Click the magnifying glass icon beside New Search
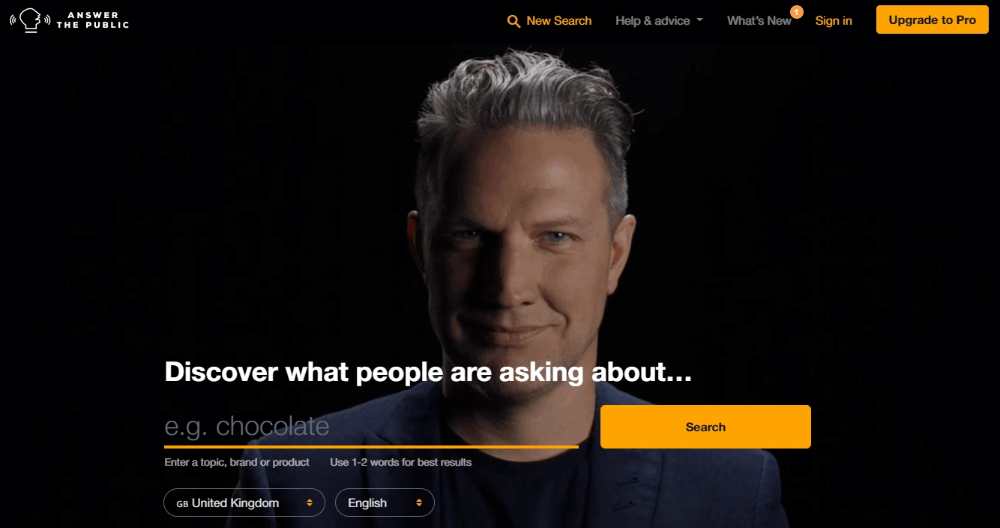 pyautogui.click(x=513, y=21)
